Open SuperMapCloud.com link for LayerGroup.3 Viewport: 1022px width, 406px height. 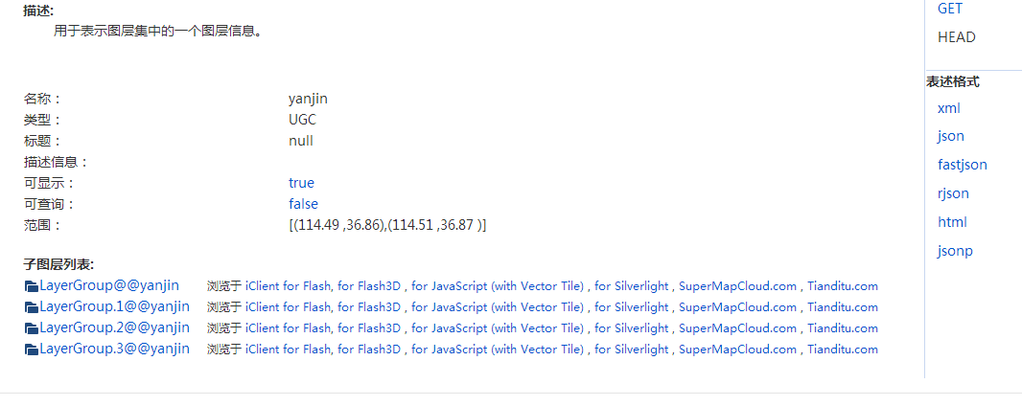tap(738, 350)
